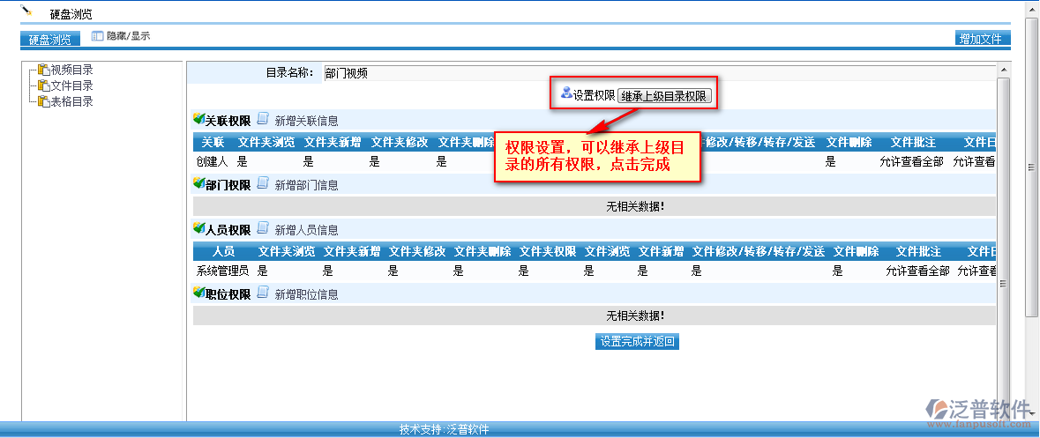
Task: Click the 关联权限 green check icon
Action: pyautogui.click(x=198, y=120)
